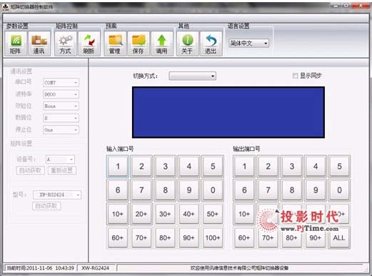
Task: Enable the 显示同步 checkbox
Action: 296,76
